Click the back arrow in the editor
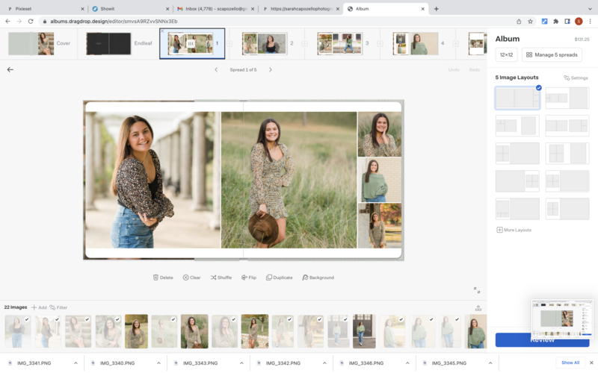This screenshot has height=373, width=598. (x=10, y=69)
